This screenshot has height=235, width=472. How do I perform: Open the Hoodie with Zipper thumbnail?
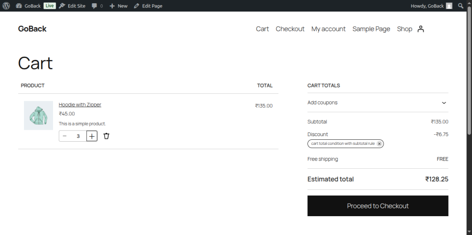tap(39, 115)
